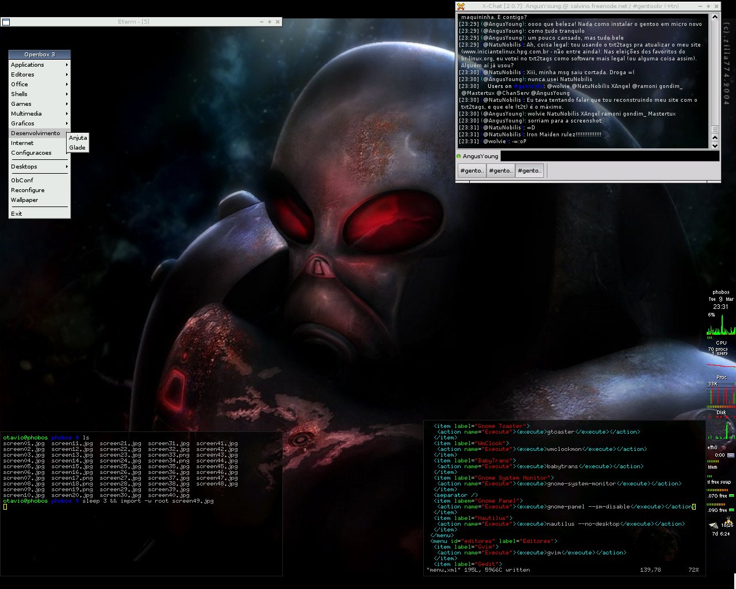The image size is (736, 589).
Task: Click the X-Chat window icon in its title bar
Action: click(461, 6)
